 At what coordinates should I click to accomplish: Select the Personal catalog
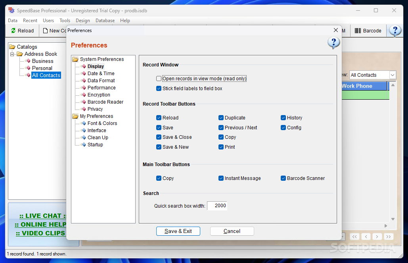(x=42, y=68)
